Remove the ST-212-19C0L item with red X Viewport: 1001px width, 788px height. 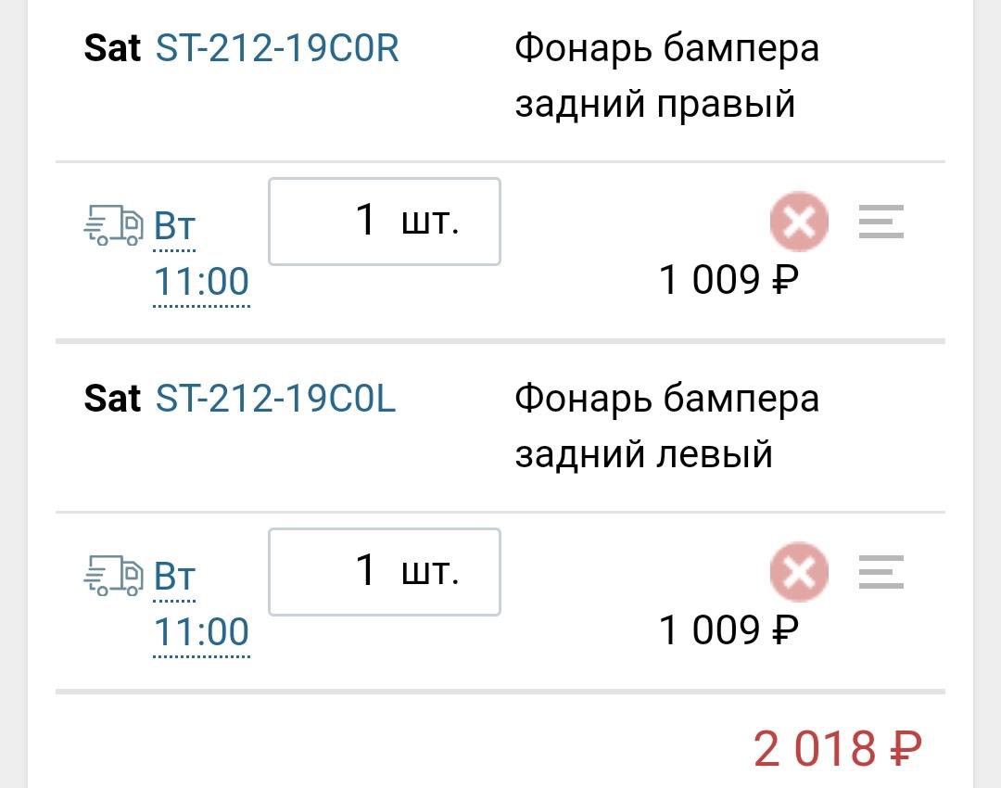[799, 571]
